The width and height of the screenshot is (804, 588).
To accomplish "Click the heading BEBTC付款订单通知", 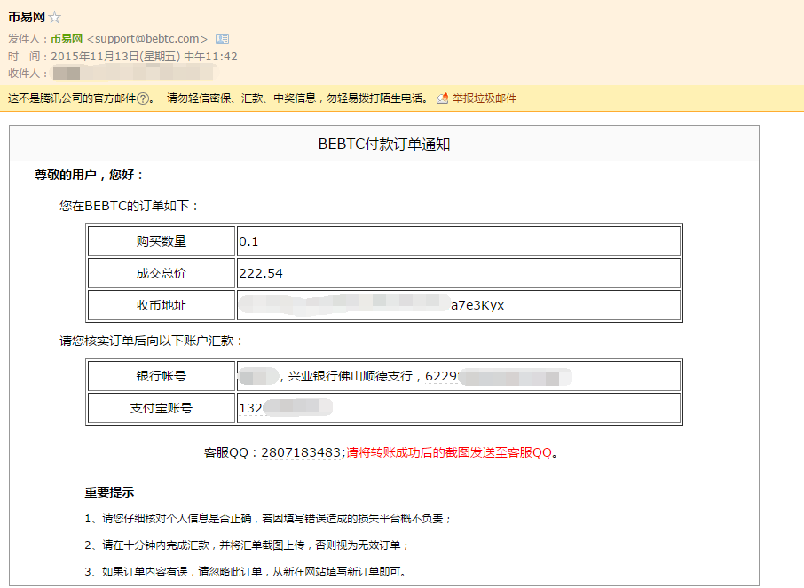I will [x=384, y=144].
